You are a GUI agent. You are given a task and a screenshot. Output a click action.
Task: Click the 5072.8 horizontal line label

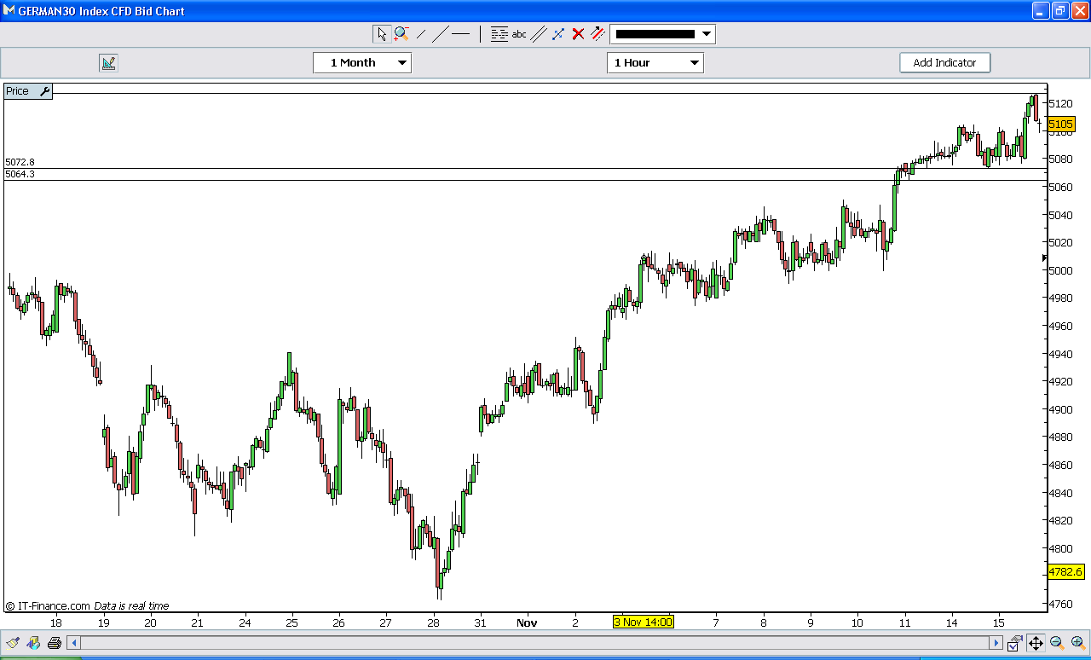tap(20, 162)
